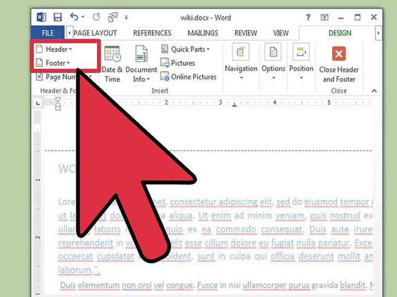Switch to PAGE LAYOUT tab
This screenshot has height=297, width=397.
point(95,33)
